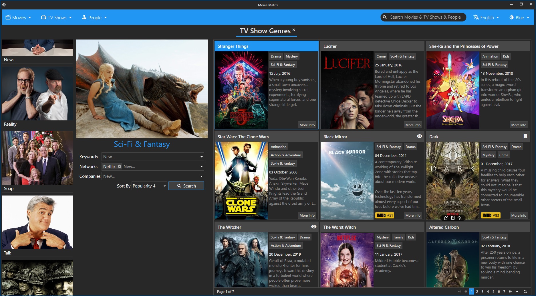
Task: Go to page 2
Action: 477,291
